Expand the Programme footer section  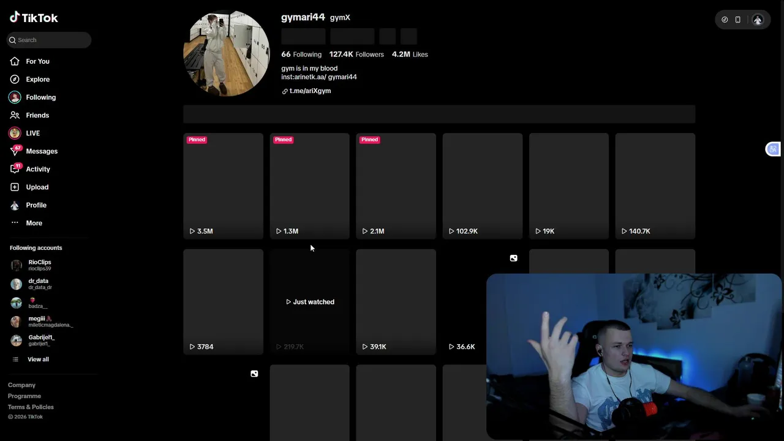[24, 396]
